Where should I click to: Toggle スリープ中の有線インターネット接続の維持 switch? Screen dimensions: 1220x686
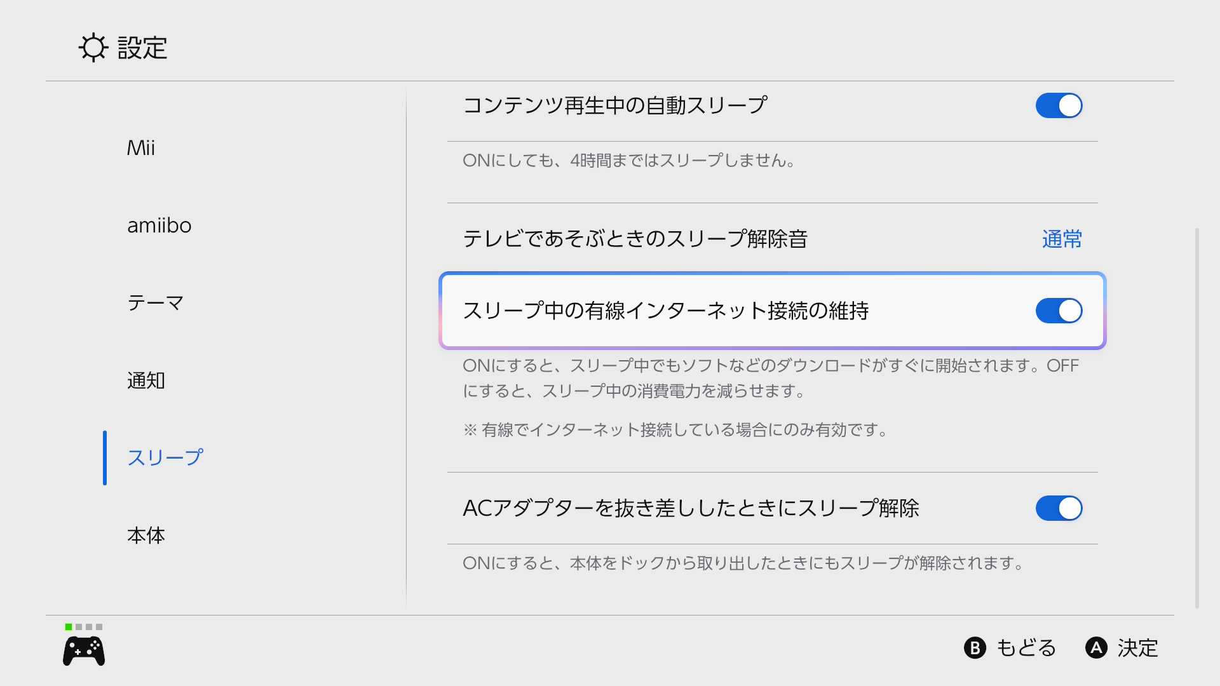coord(1059,311)
